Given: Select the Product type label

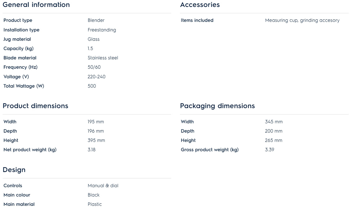Looking at the screenshot, I should pos(18,20).
